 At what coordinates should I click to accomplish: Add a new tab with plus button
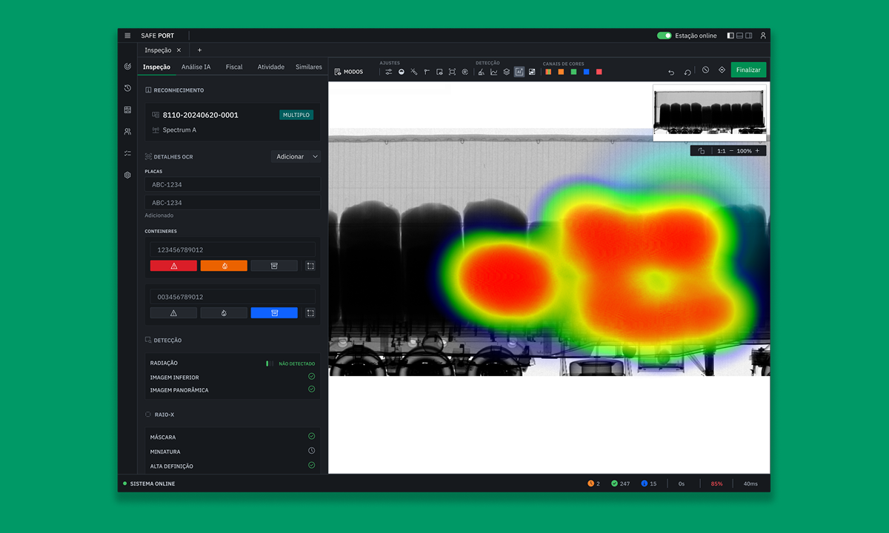coord(199,50)
